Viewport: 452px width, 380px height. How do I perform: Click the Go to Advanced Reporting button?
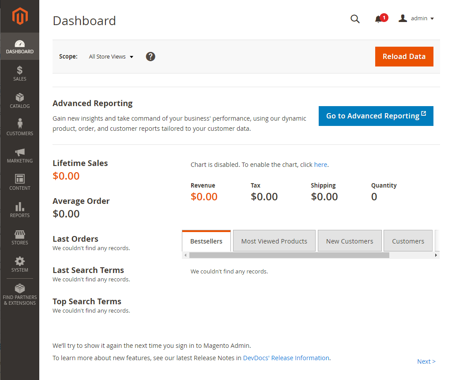376,116
